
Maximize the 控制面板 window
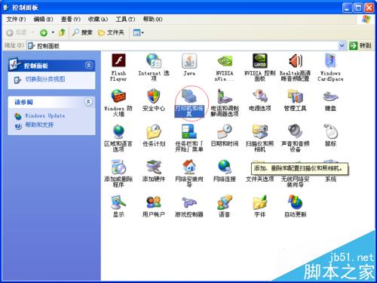358,8
